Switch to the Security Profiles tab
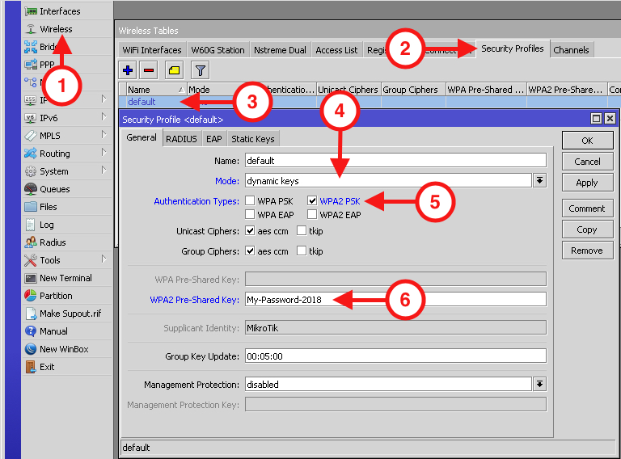 tap(513, 48)
